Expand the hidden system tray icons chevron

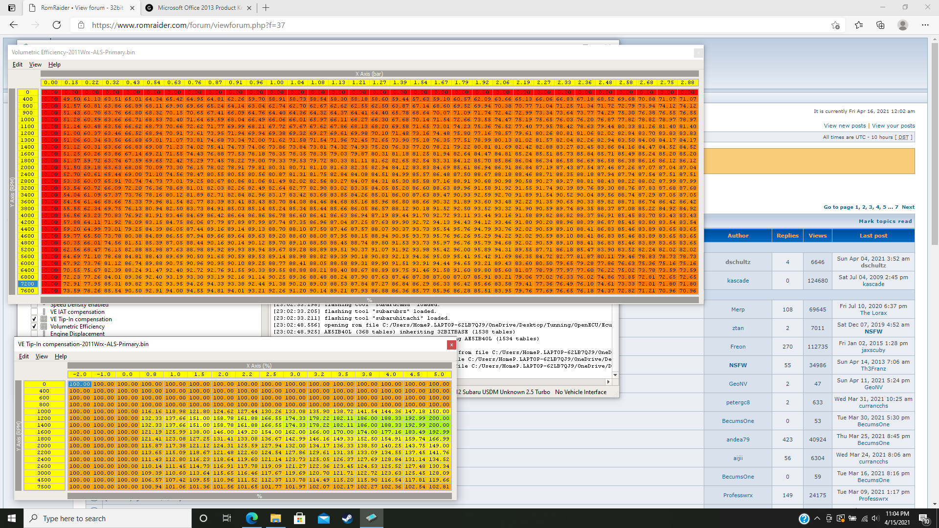pyautogui.click(x=817, y=518)
